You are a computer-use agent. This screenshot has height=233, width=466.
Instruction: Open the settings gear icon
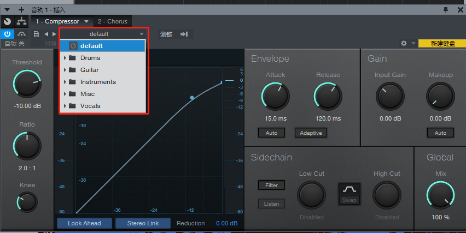click(x=404, y=43)
